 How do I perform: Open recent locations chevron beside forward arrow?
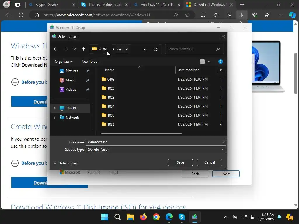pos(75,49)
